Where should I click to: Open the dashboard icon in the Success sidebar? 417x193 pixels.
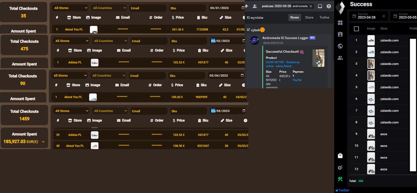tap(340, 23)
